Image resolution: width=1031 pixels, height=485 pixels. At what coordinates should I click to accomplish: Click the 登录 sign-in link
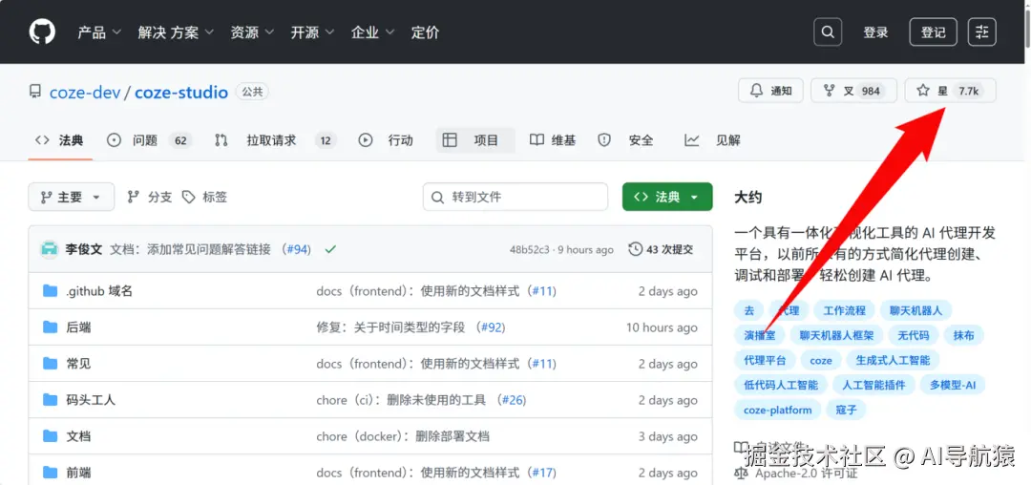tap(875, 32)
